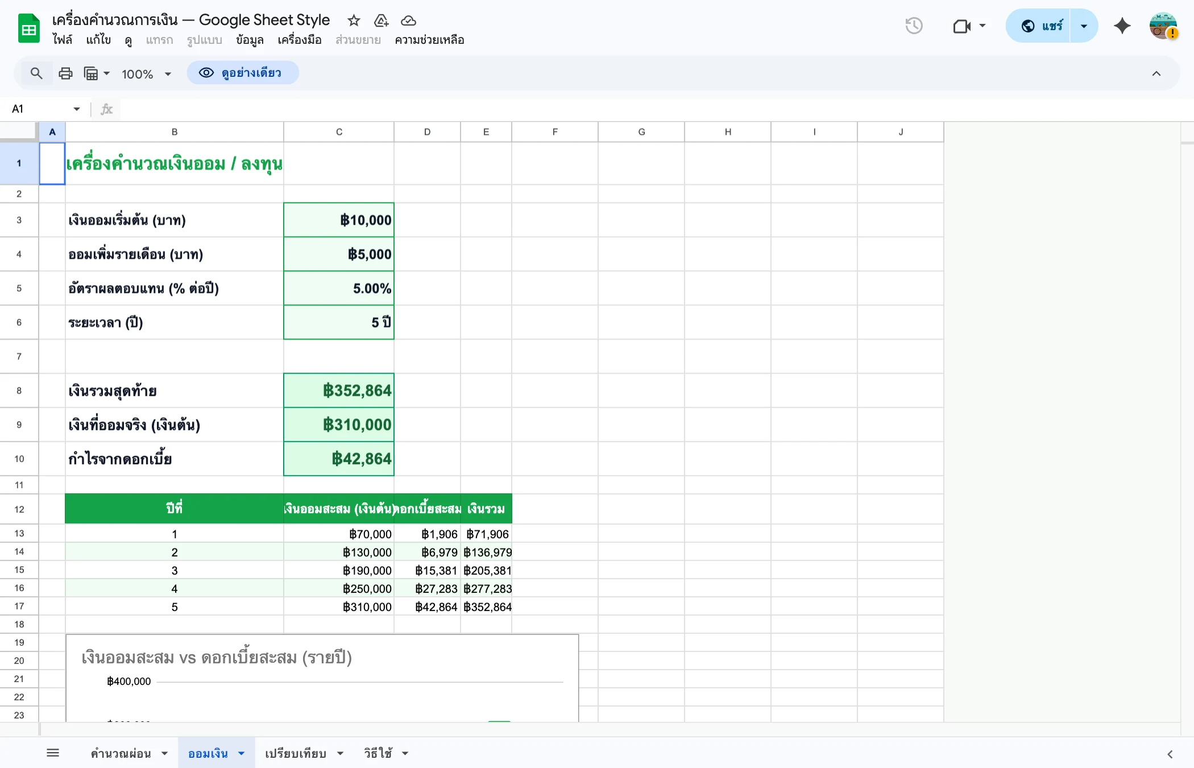Click the Gemini sparkle icon

click(x=1122, y=26)
